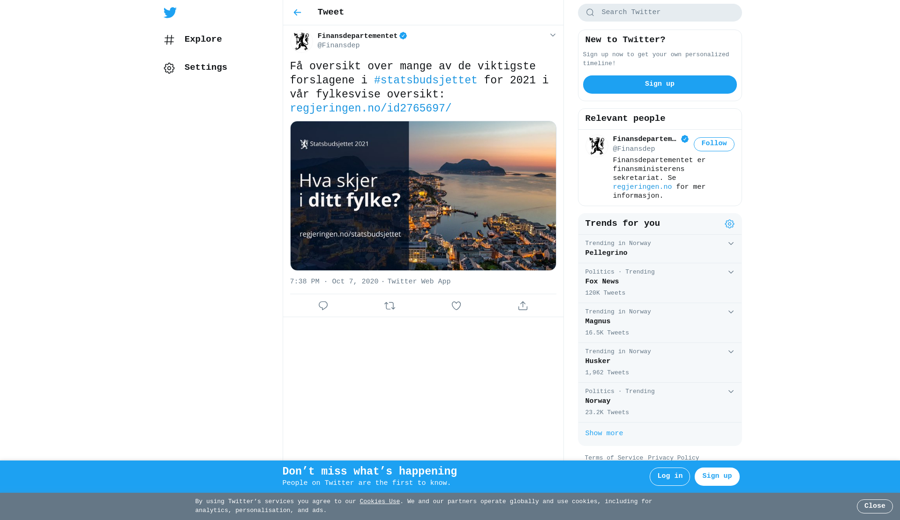
Task: Like the tweet with the heart icon
Action: click(x=457, y=306)
